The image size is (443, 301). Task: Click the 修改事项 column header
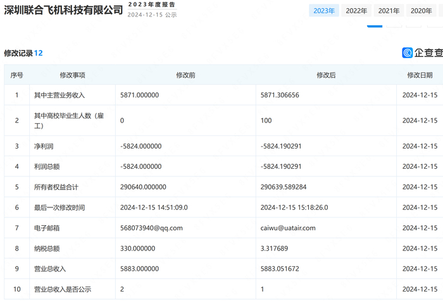coord(72,75)
